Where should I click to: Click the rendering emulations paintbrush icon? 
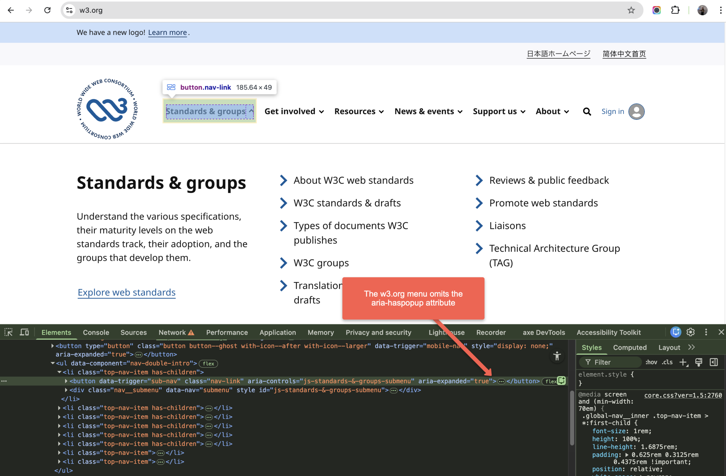698,362
